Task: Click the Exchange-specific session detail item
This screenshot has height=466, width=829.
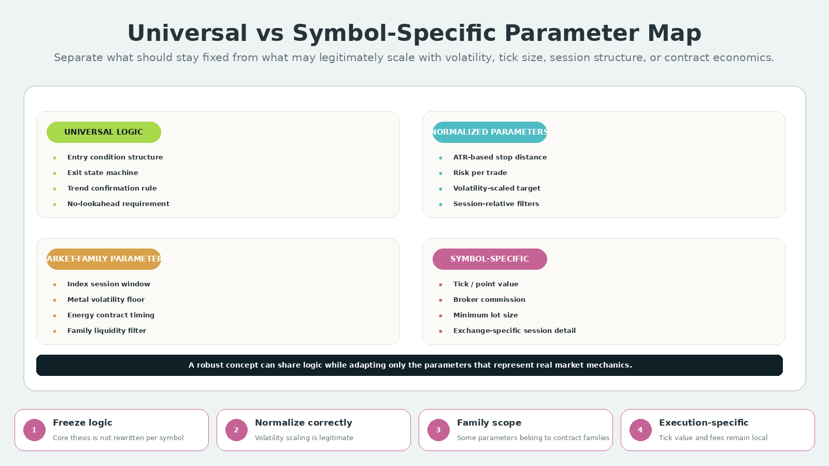Action: click(x=514, y=331)
